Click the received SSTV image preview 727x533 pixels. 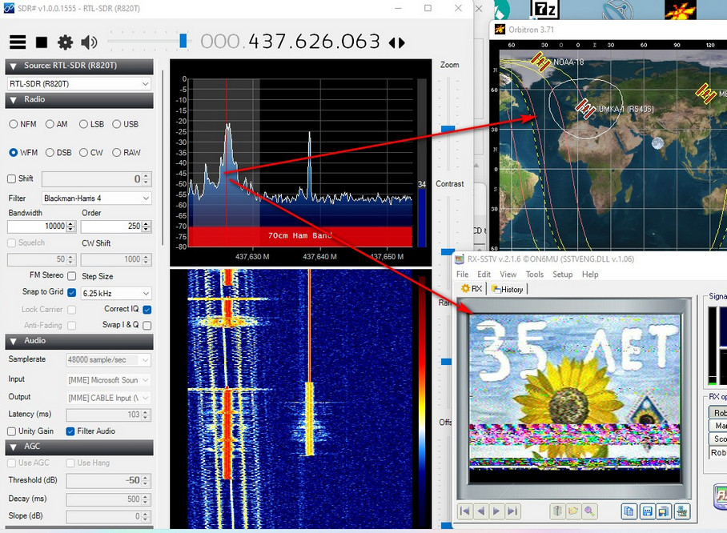coord(574,399)
